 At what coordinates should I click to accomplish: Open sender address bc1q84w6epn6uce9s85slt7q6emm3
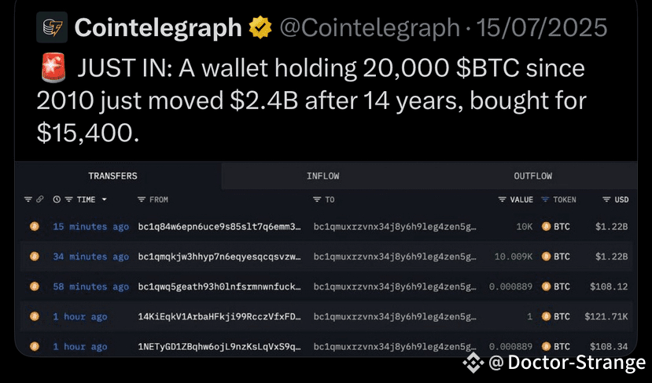click(219, 227)
